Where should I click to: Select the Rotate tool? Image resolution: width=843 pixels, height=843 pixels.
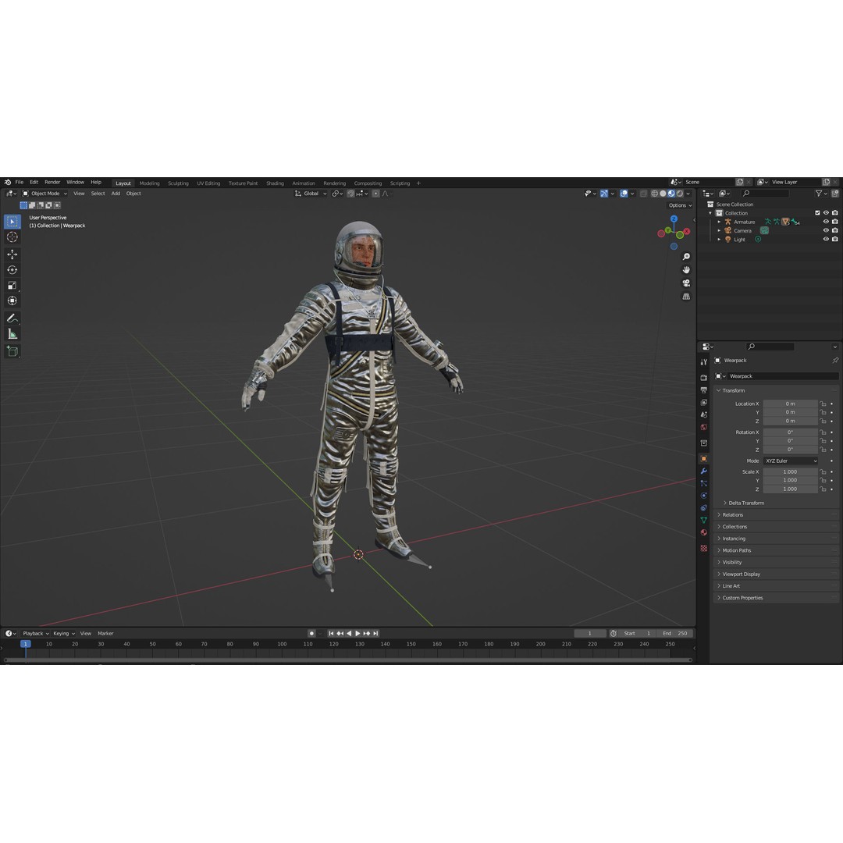12,269
